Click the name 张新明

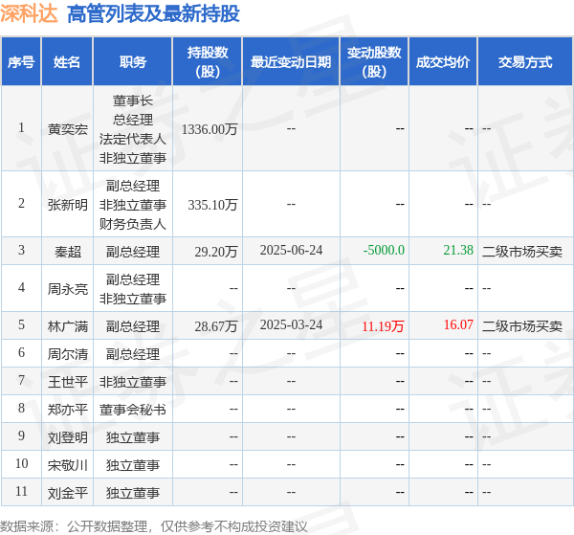point(67,205)
